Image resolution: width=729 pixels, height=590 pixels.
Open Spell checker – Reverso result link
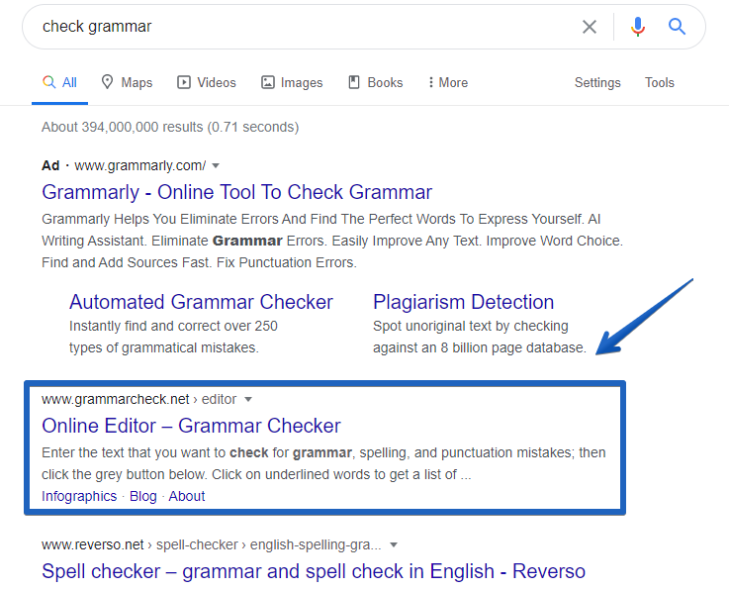click(314, 571)
